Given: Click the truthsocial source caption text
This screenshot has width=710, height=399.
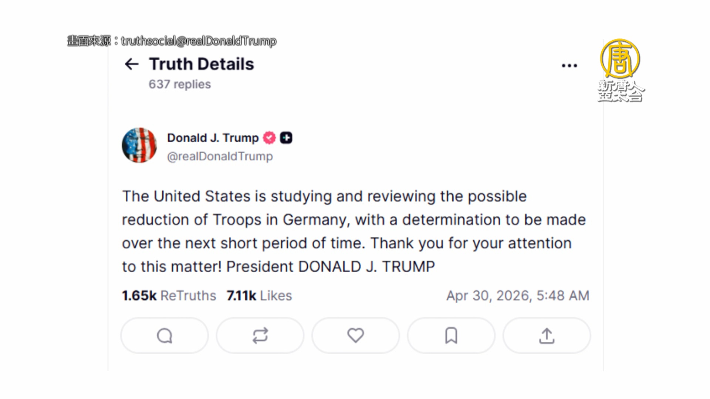Looking at the screenshot, I should click(199, 41).
